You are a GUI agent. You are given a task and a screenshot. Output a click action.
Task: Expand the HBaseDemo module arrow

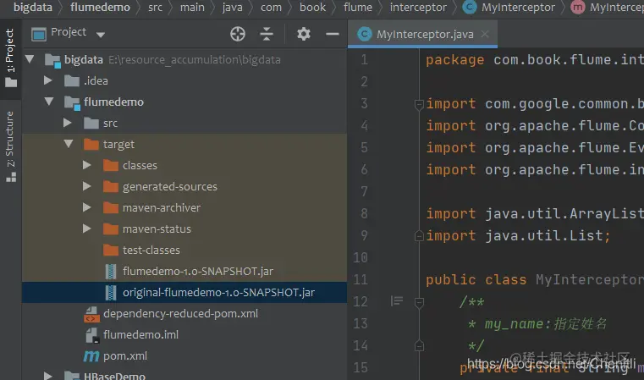(x=48, y=376)
